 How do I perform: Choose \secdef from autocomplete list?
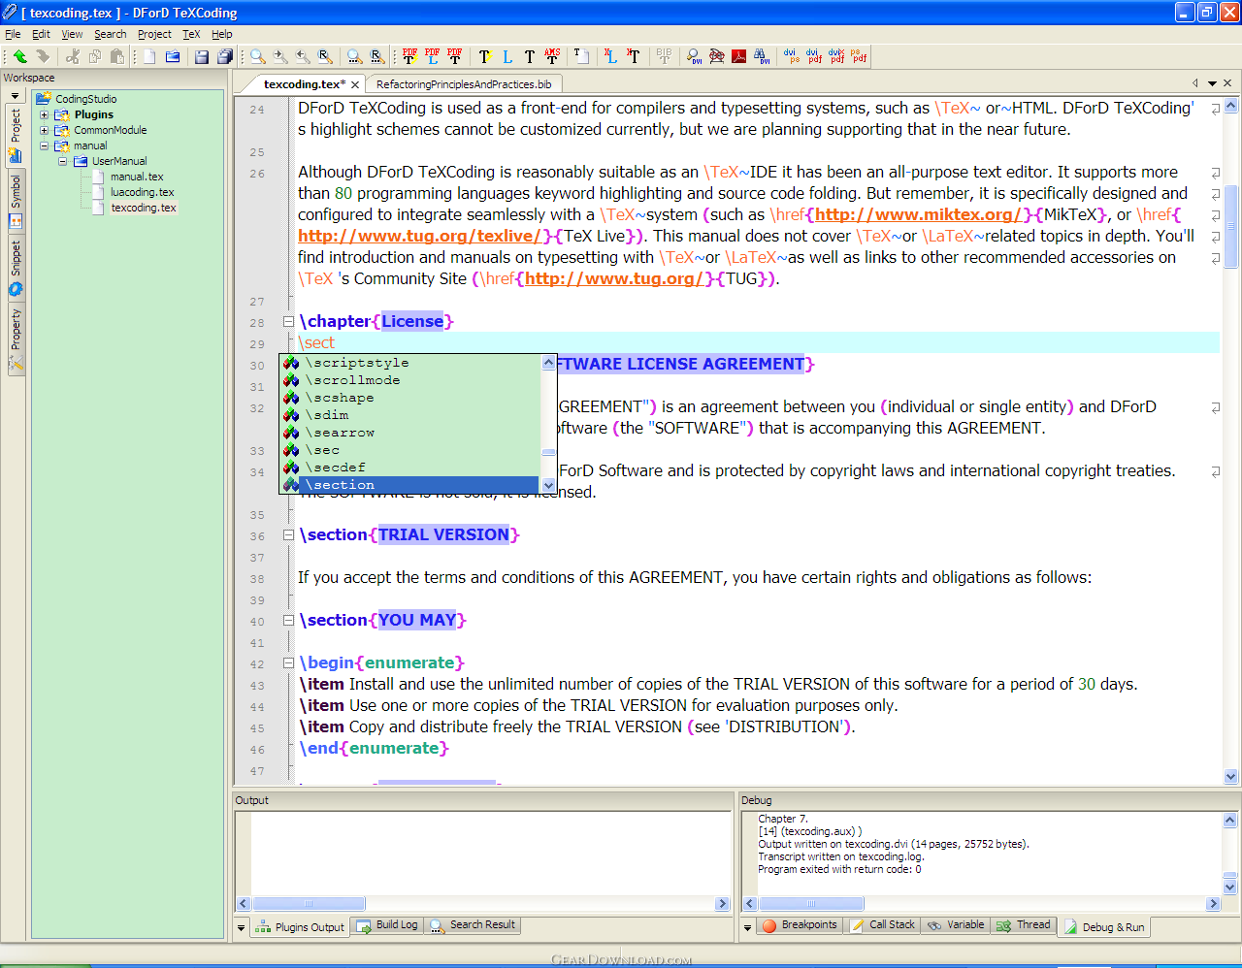[x=410, y=468]
